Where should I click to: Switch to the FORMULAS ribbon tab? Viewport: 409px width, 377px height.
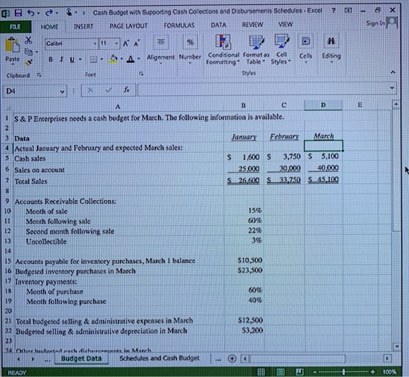(179, 25)
